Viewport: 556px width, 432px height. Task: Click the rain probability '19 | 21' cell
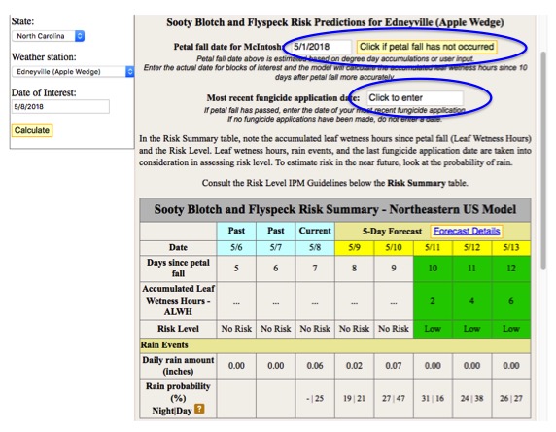click(x=354, y=398)
